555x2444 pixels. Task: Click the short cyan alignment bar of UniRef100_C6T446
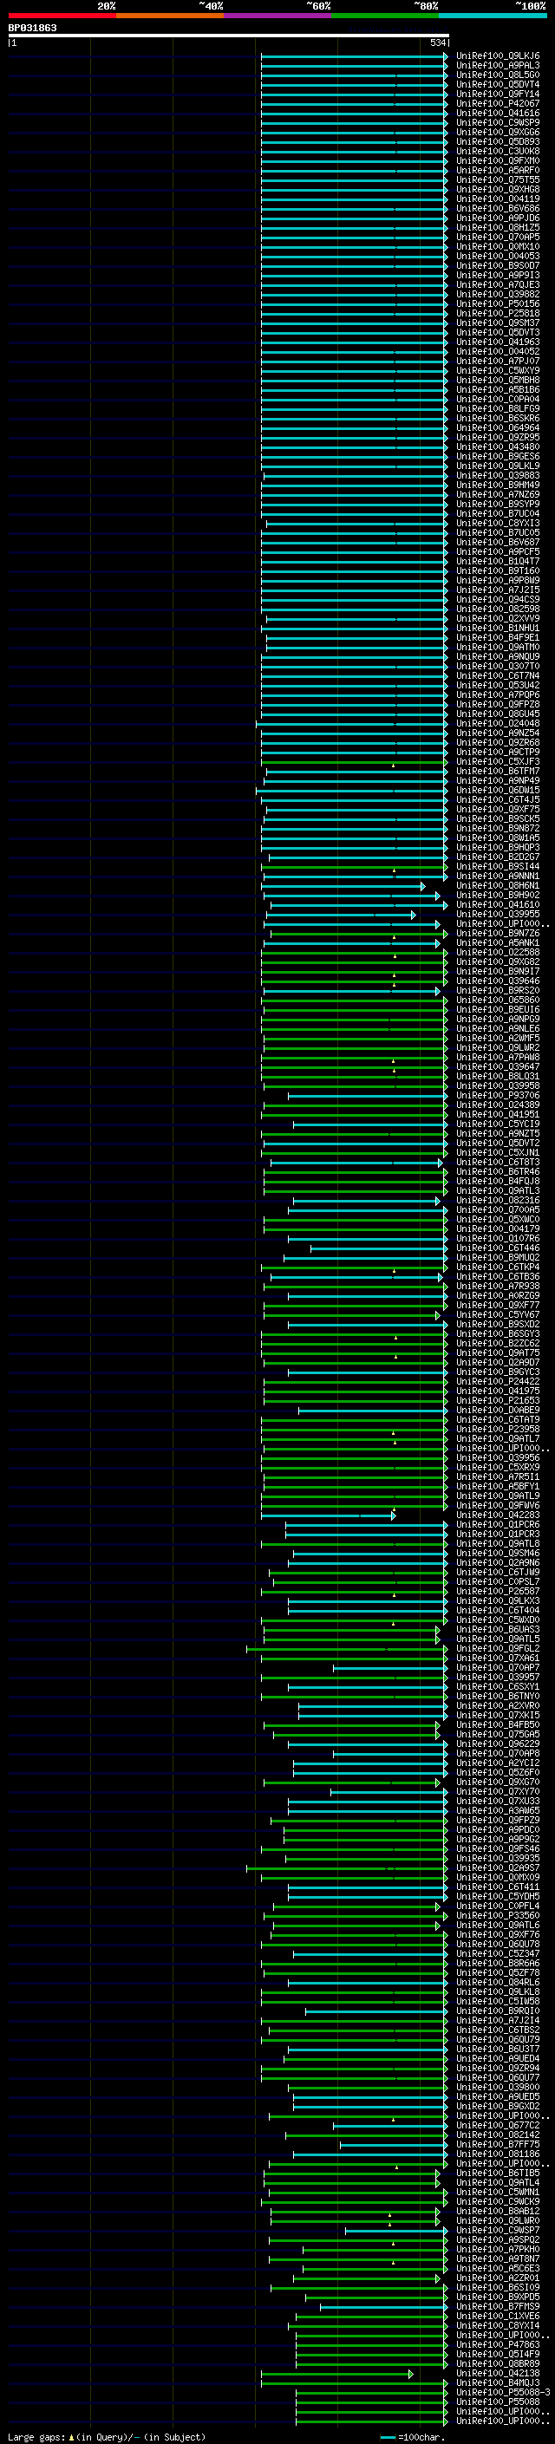pos(379,1248)
